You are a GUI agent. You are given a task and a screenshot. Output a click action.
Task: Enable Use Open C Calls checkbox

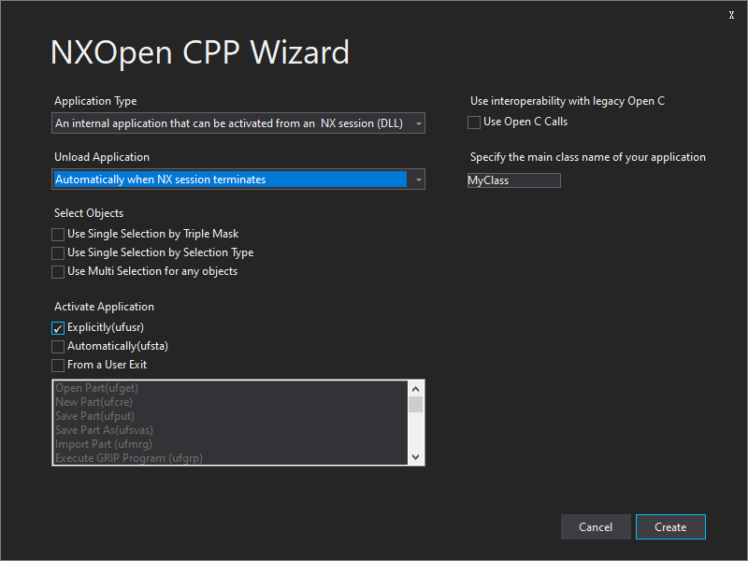tap(474, 122)
